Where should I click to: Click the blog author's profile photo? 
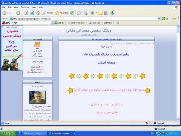pyautogui.click(x=37, y=97)
